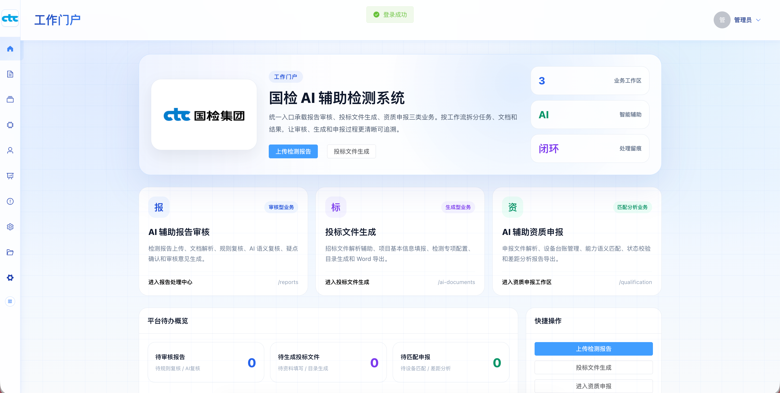This screenshot has height=393, width=780.
Task: Click the 国检集团 logo image
Action: [204, 115]
